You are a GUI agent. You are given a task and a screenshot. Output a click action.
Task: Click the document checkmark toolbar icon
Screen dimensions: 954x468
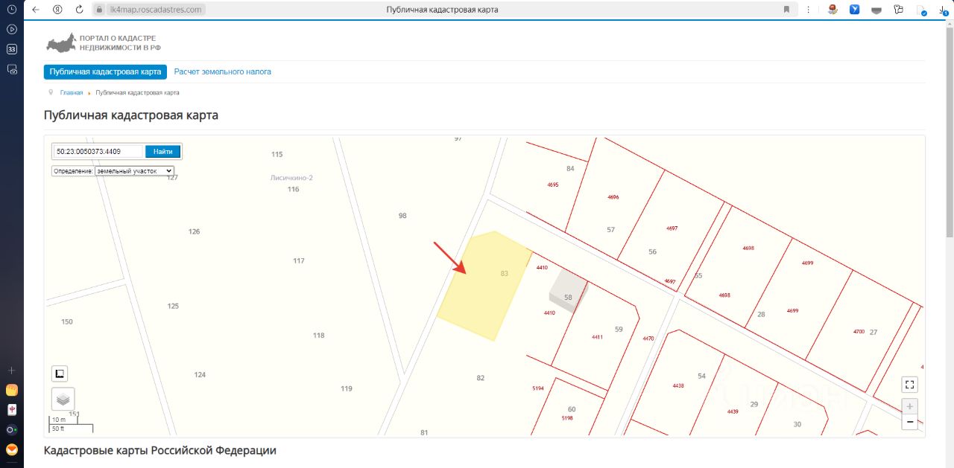pyautogui.click(x=922, y=10)
